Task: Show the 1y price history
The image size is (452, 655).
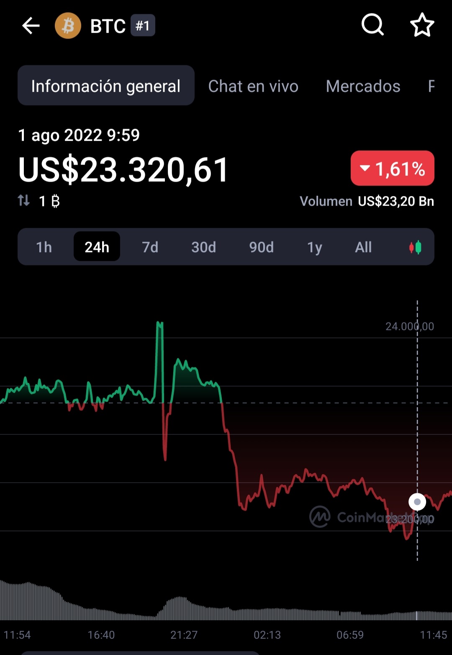Action: click(315, 247)
